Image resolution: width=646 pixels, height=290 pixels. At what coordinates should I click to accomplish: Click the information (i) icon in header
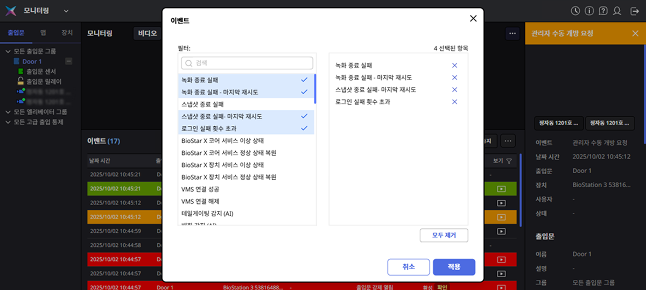click(x=589, y=11)
